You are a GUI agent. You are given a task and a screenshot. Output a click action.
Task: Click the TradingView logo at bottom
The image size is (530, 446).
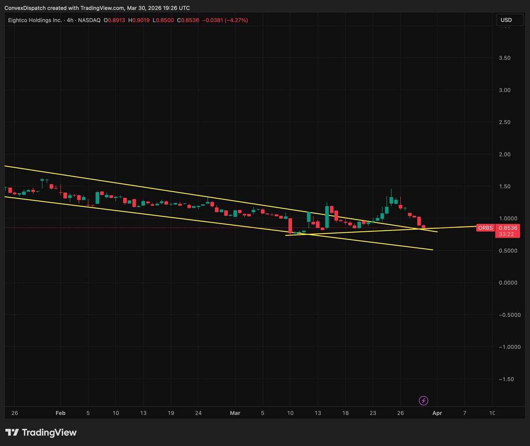41,432
